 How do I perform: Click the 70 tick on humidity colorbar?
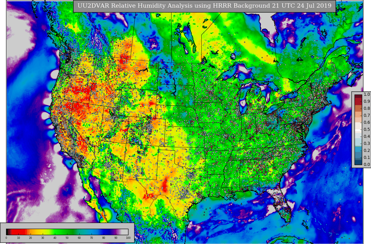[92, 238]
